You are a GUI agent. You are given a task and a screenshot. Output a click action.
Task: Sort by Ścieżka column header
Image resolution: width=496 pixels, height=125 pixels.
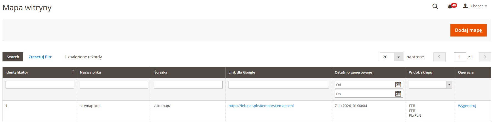coord(188,72)
